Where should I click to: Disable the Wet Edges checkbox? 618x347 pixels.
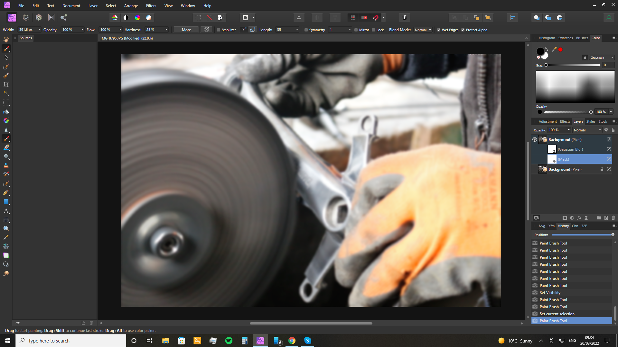pos(439,30)
